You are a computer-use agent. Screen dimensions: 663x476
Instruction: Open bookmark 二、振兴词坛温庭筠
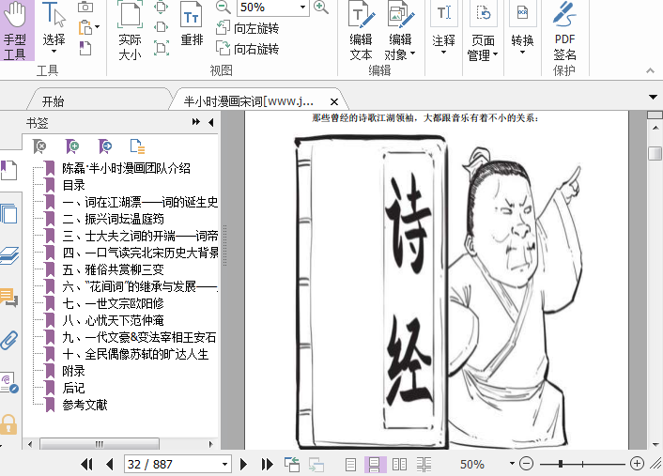point(113,219)
